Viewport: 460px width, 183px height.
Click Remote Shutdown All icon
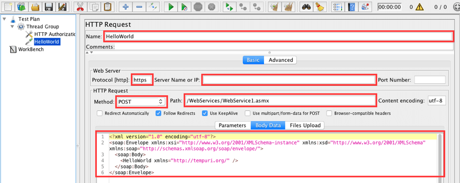coord(257,6)
